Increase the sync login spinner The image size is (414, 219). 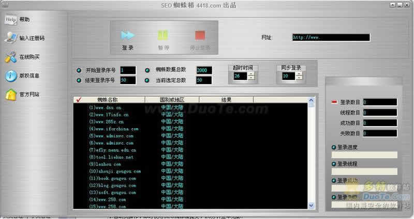tap(299, 74)
